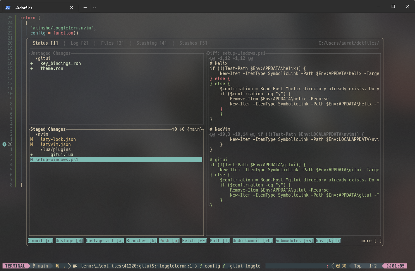This screenshot has height=271, width=415.
Task: Click the PowerShell icon in the terminal tab
Action: tap(8, 8)
